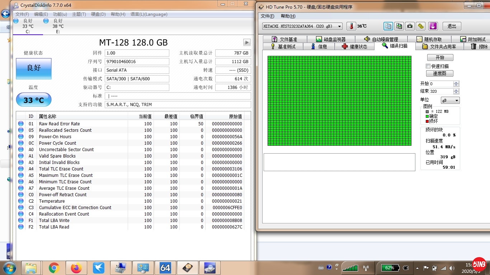Click the copy info to clipboard icon
Viewport: 490px width, 275px height.
(x=388, y=26)
